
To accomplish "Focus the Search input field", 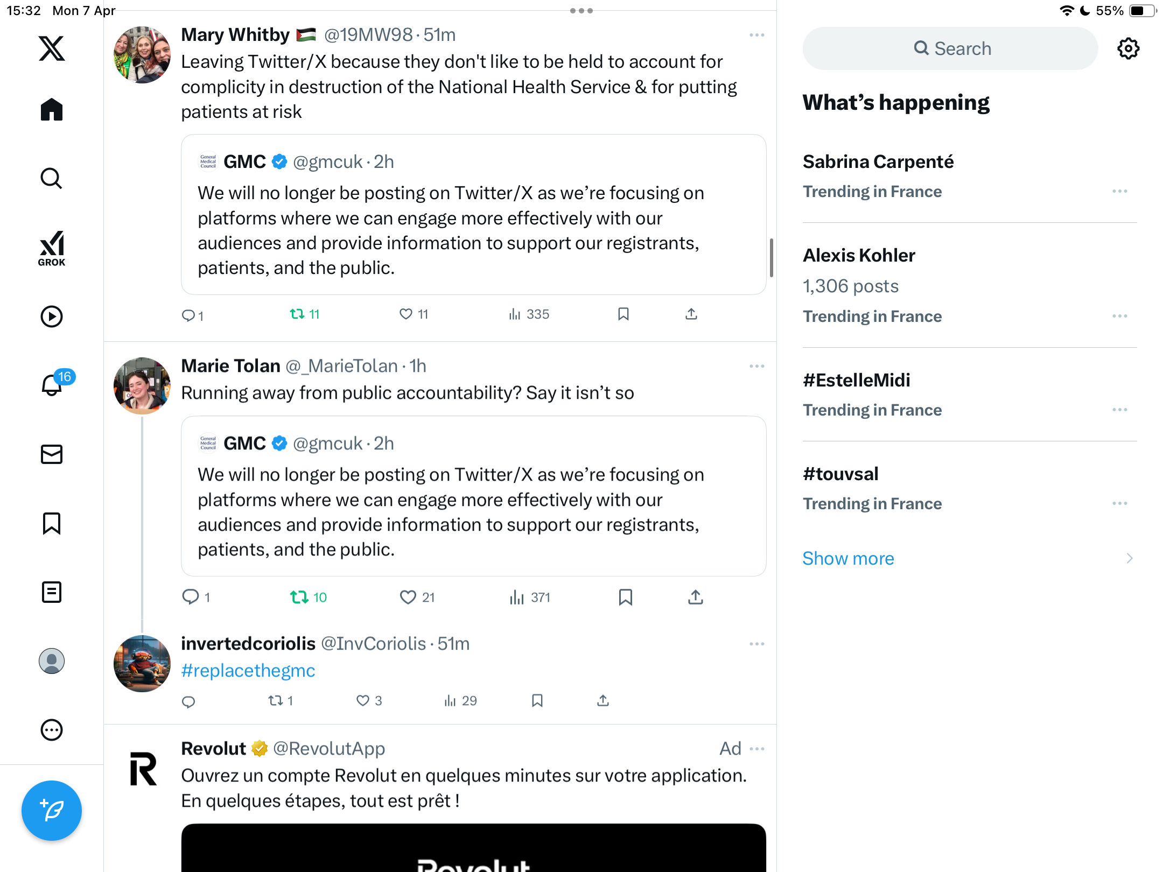I will [950, 48].
